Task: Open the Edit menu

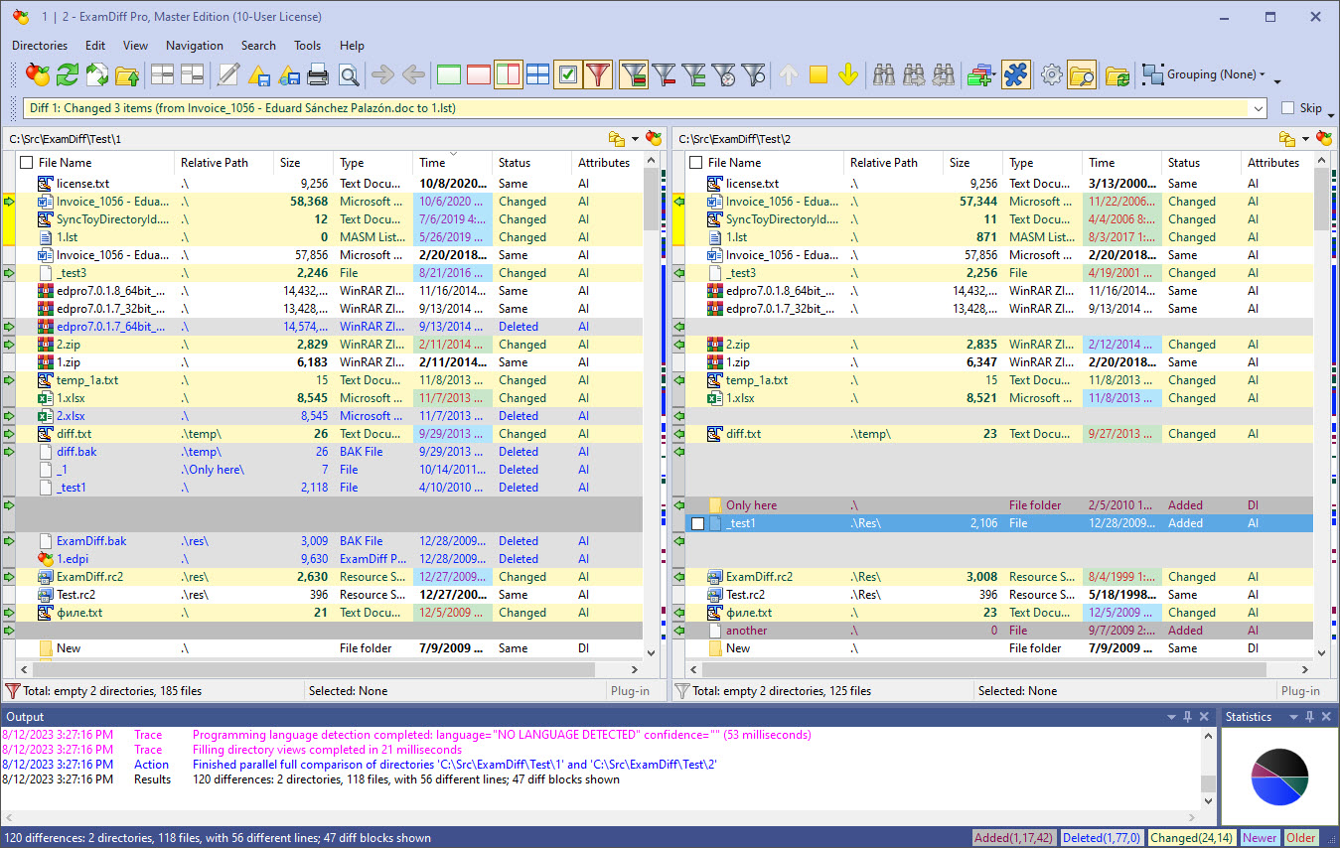Action: click(x=95, y=46)
